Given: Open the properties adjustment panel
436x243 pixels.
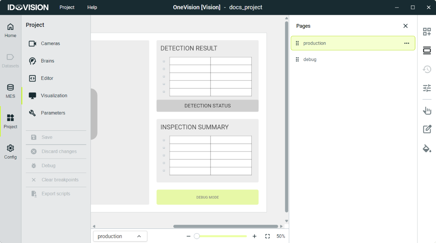Looking at the screenshot, I should click(427, 88).
